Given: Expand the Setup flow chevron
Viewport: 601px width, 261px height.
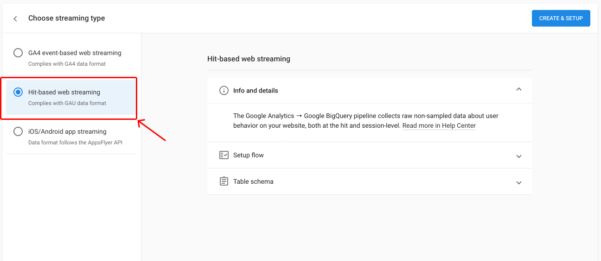Looking at the screenshot, I should coord(519,156).
